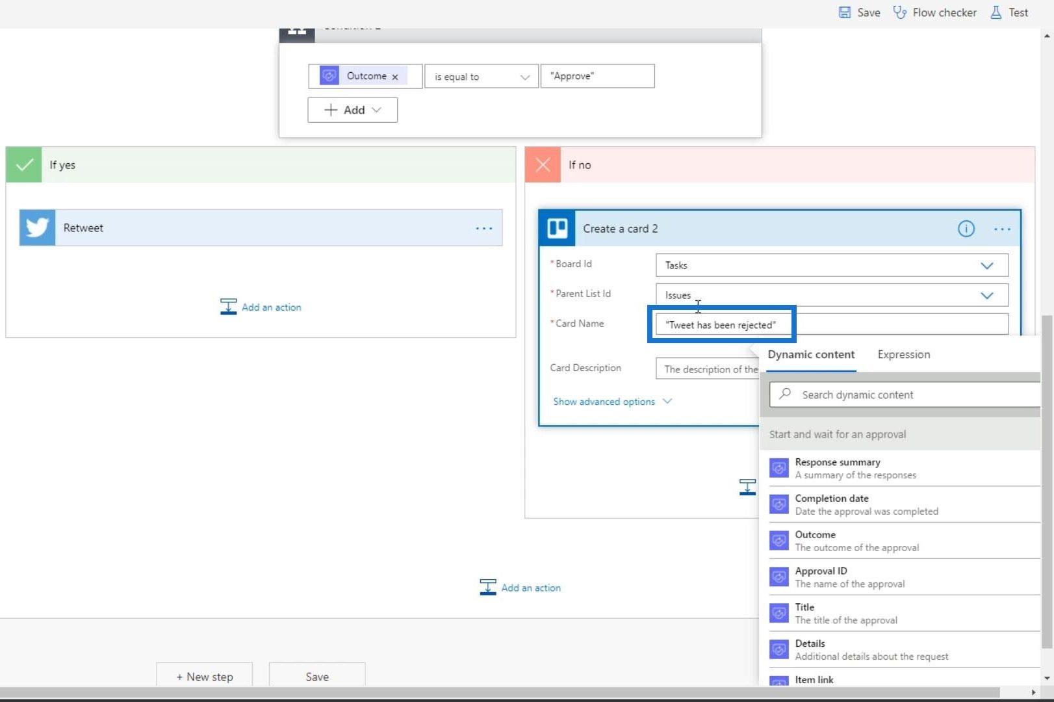
Task: Click the Response summary approval icon
Action: pyautogui.click(x=779, y=468)
